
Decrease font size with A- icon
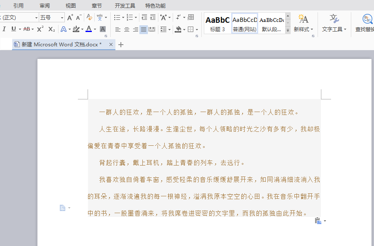(79, 17)
